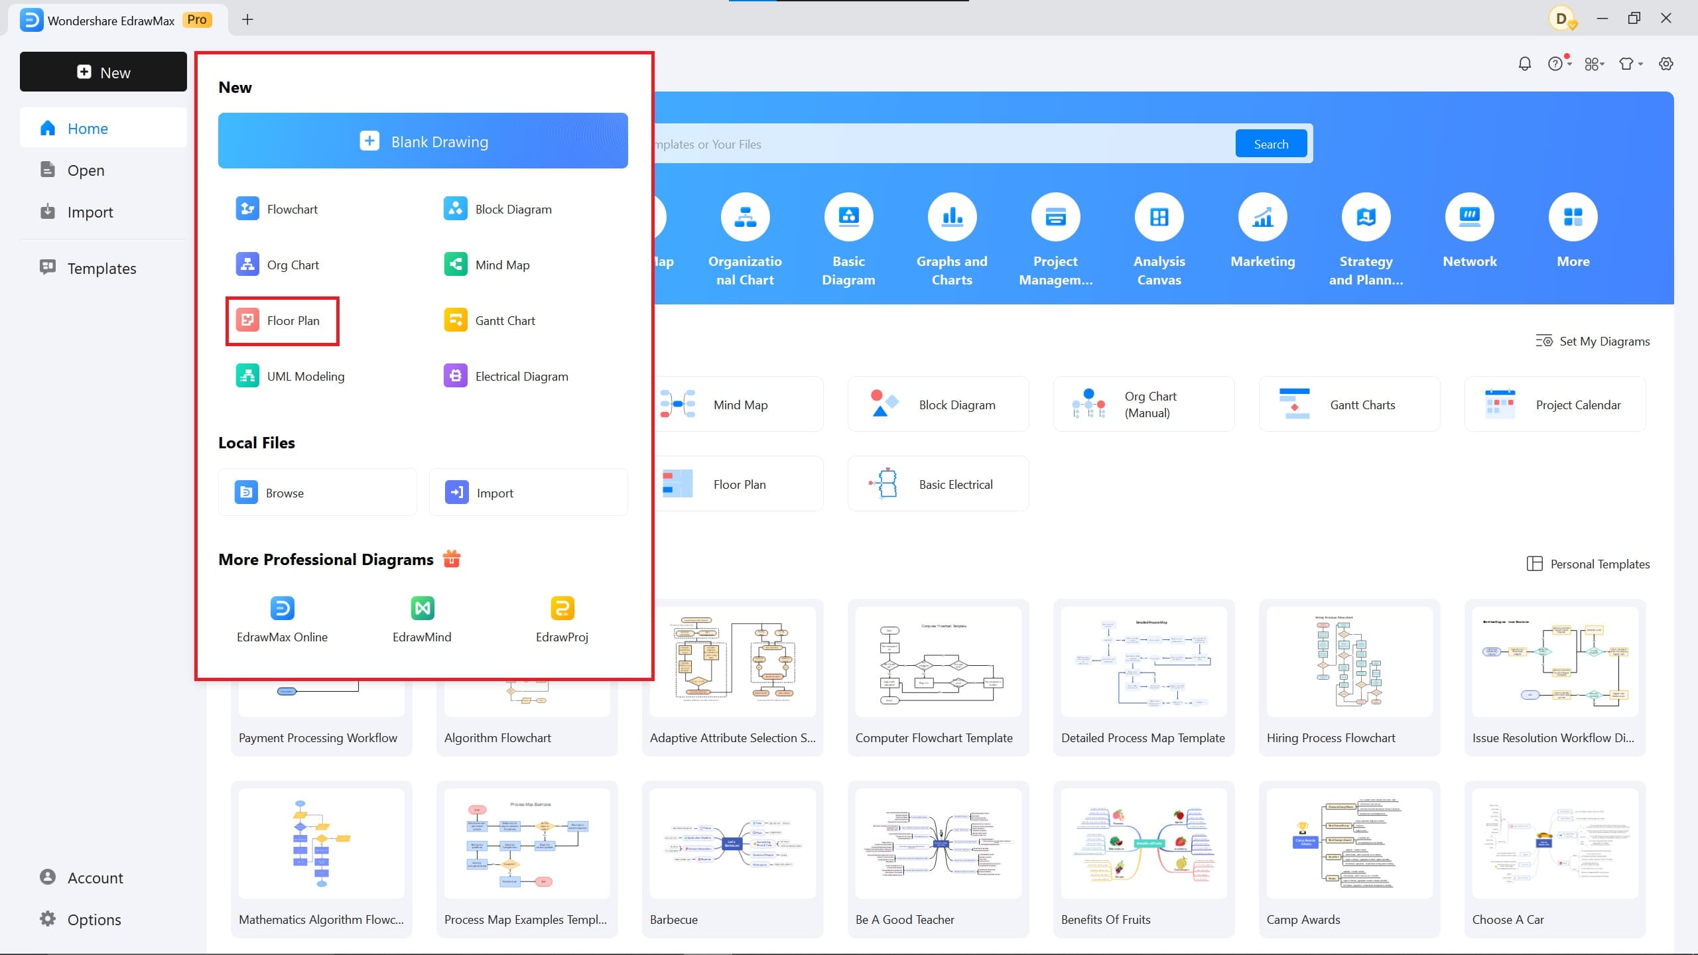Viewport: 1698px width, 955px height.
Task: Add a new tab with plus button
Action: [x=247, y=19]
